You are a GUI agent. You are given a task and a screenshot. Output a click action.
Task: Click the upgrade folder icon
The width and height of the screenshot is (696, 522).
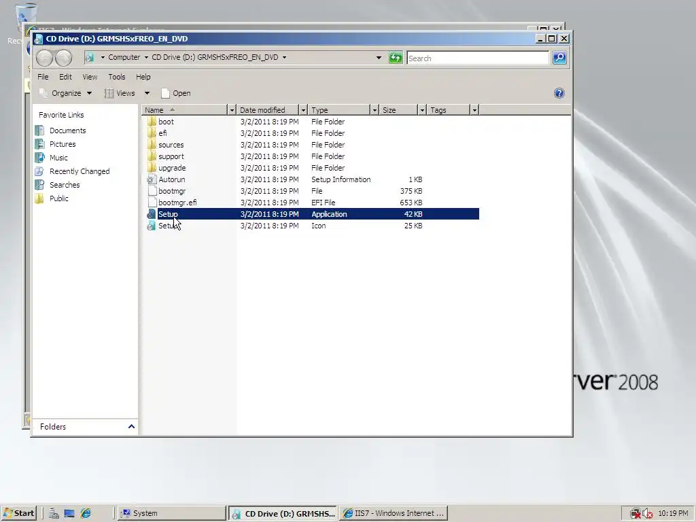point(152,167)
